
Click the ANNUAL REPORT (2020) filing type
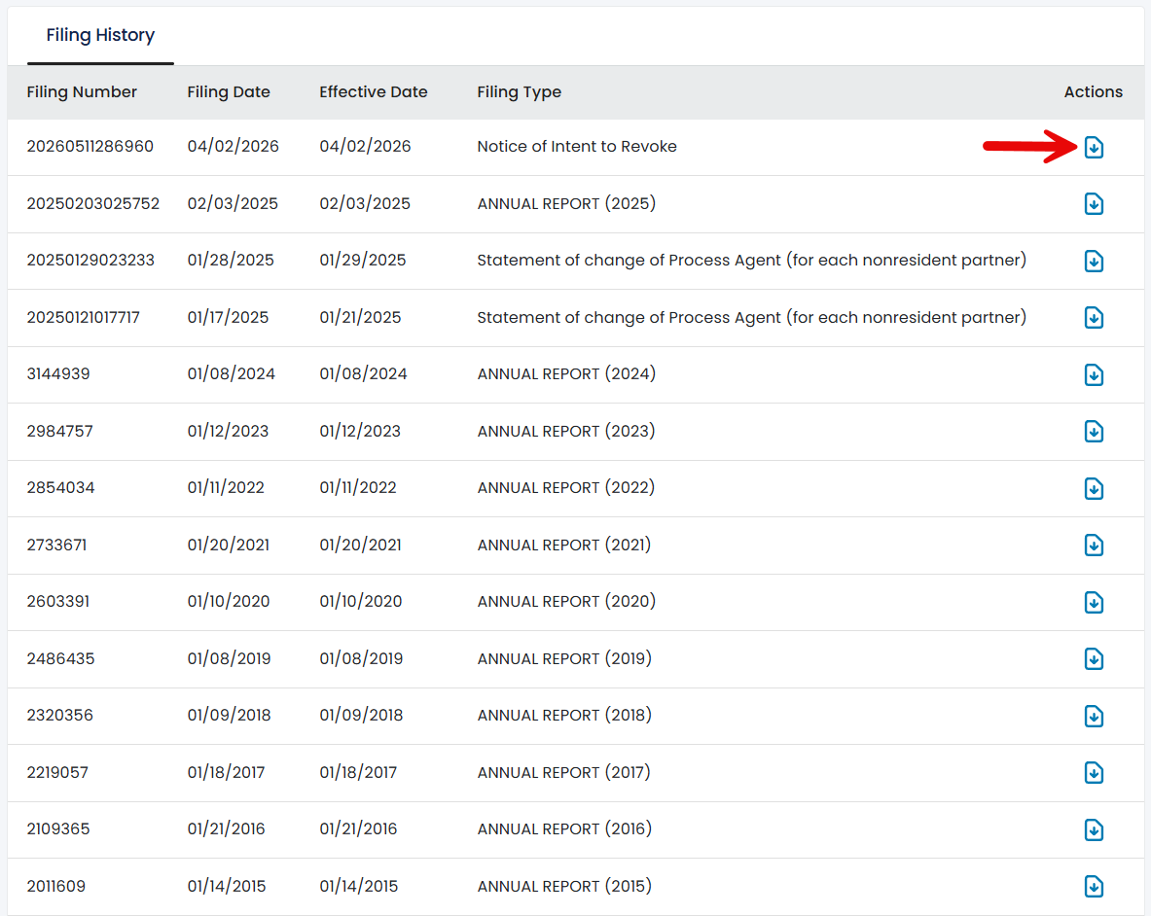(x=566, y=601)
